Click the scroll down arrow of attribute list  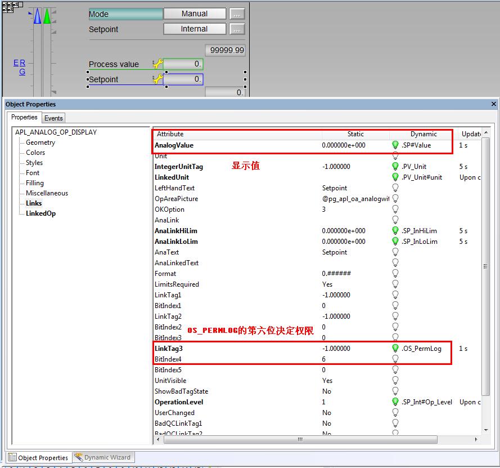tap(486, 430)
